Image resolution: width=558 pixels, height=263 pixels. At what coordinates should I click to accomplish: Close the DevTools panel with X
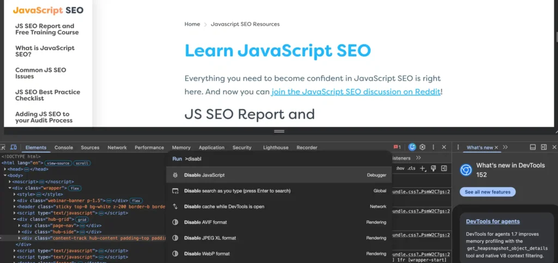(x=444, y=147)
